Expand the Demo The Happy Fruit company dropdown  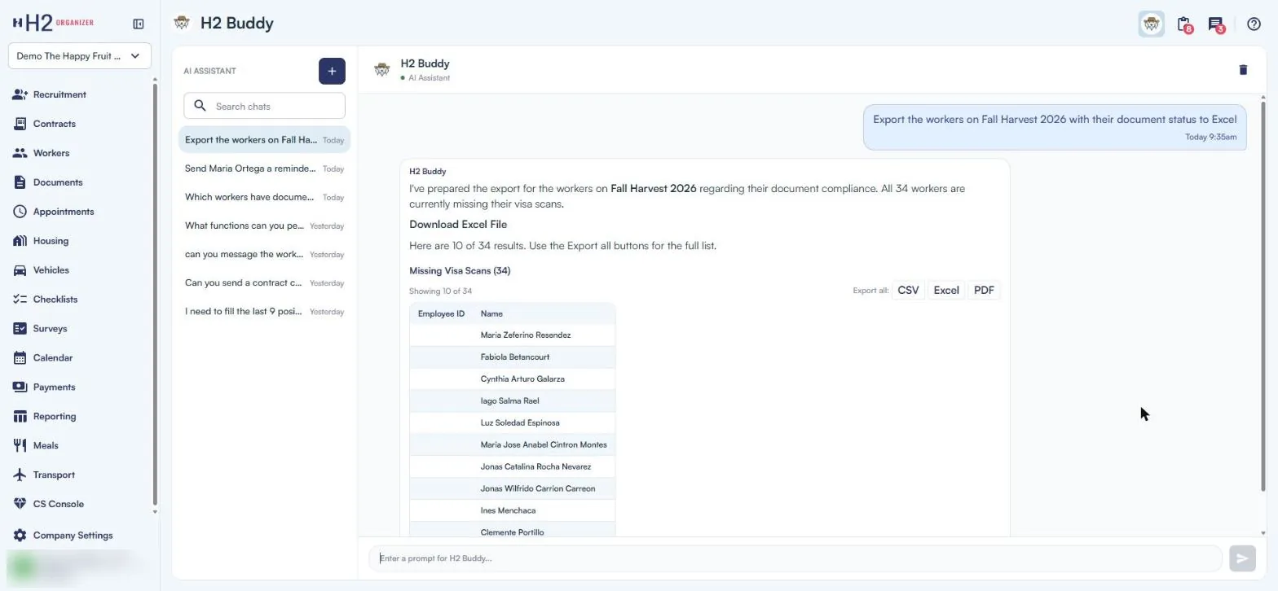pos(80,56)
